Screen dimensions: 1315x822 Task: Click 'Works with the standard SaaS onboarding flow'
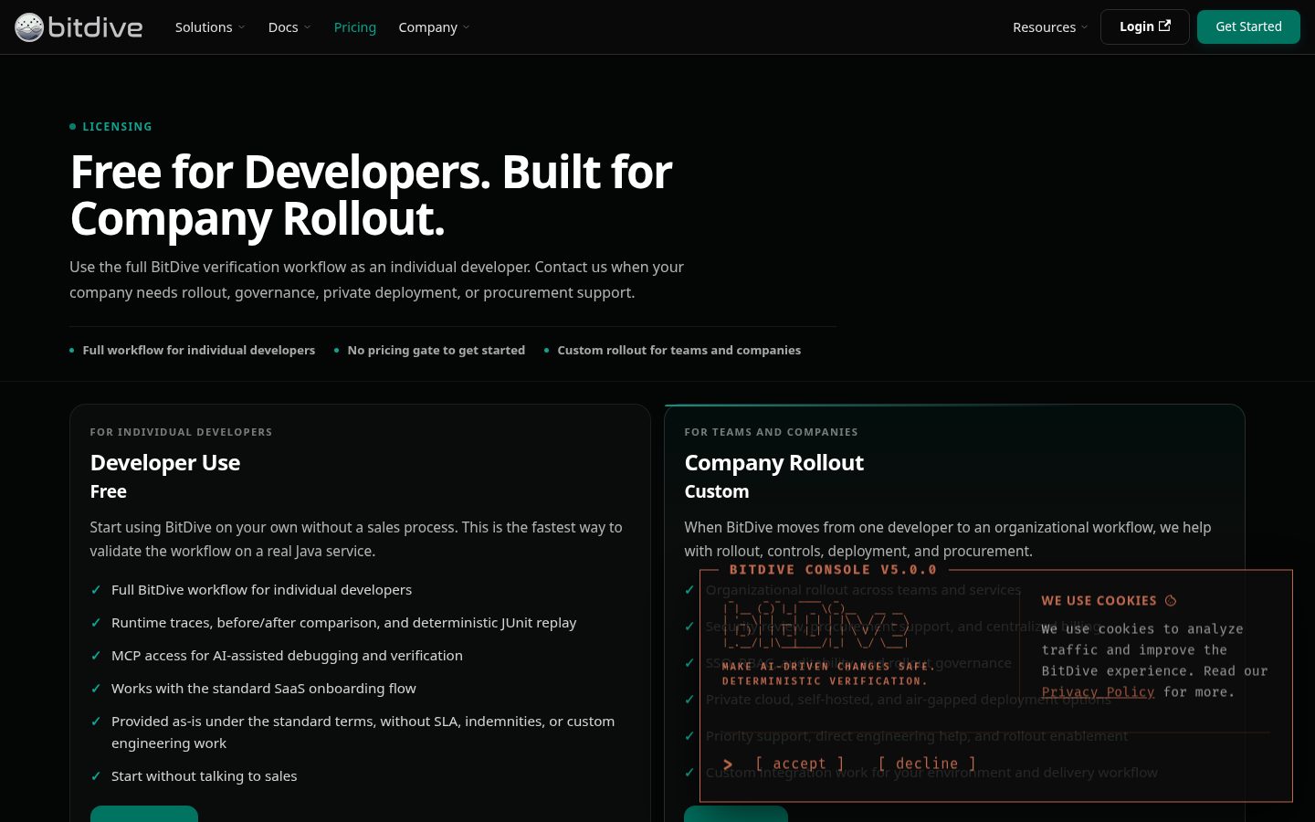click(264, 689)
